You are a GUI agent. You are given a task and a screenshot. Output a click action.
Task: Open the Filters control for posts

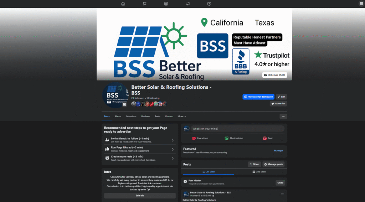254,164
